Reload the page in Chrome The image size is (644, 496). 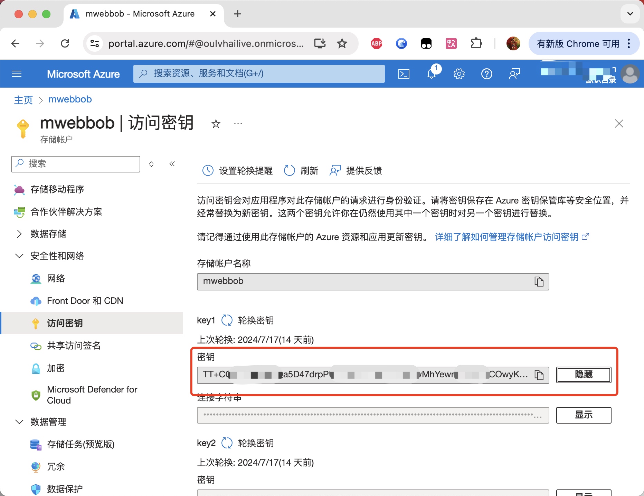pos(65,43)
